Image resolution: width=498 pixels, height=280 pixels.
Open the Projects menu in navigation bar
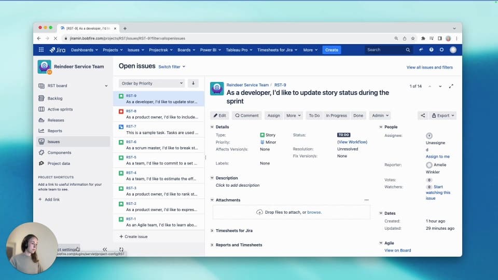(x=113, y=50)
